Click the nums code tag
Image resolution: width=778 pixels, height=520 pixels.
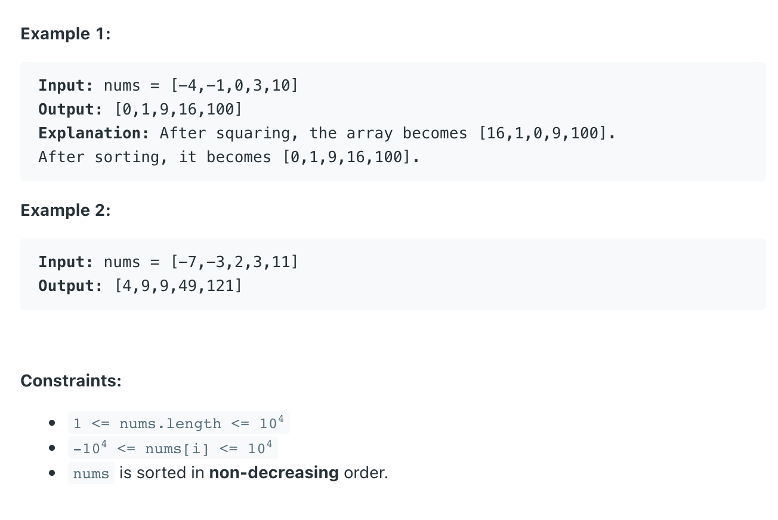[91, 473]
